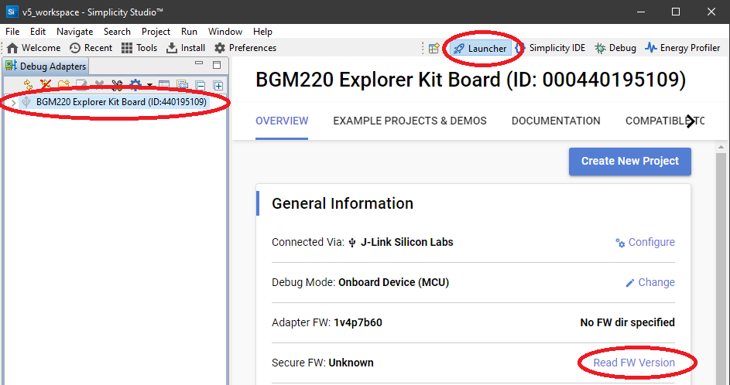Image resolution: width=730 pixels, height=385 pixels.
Task: Click the vertical scrollbar thumb
Action: point(721,268)
